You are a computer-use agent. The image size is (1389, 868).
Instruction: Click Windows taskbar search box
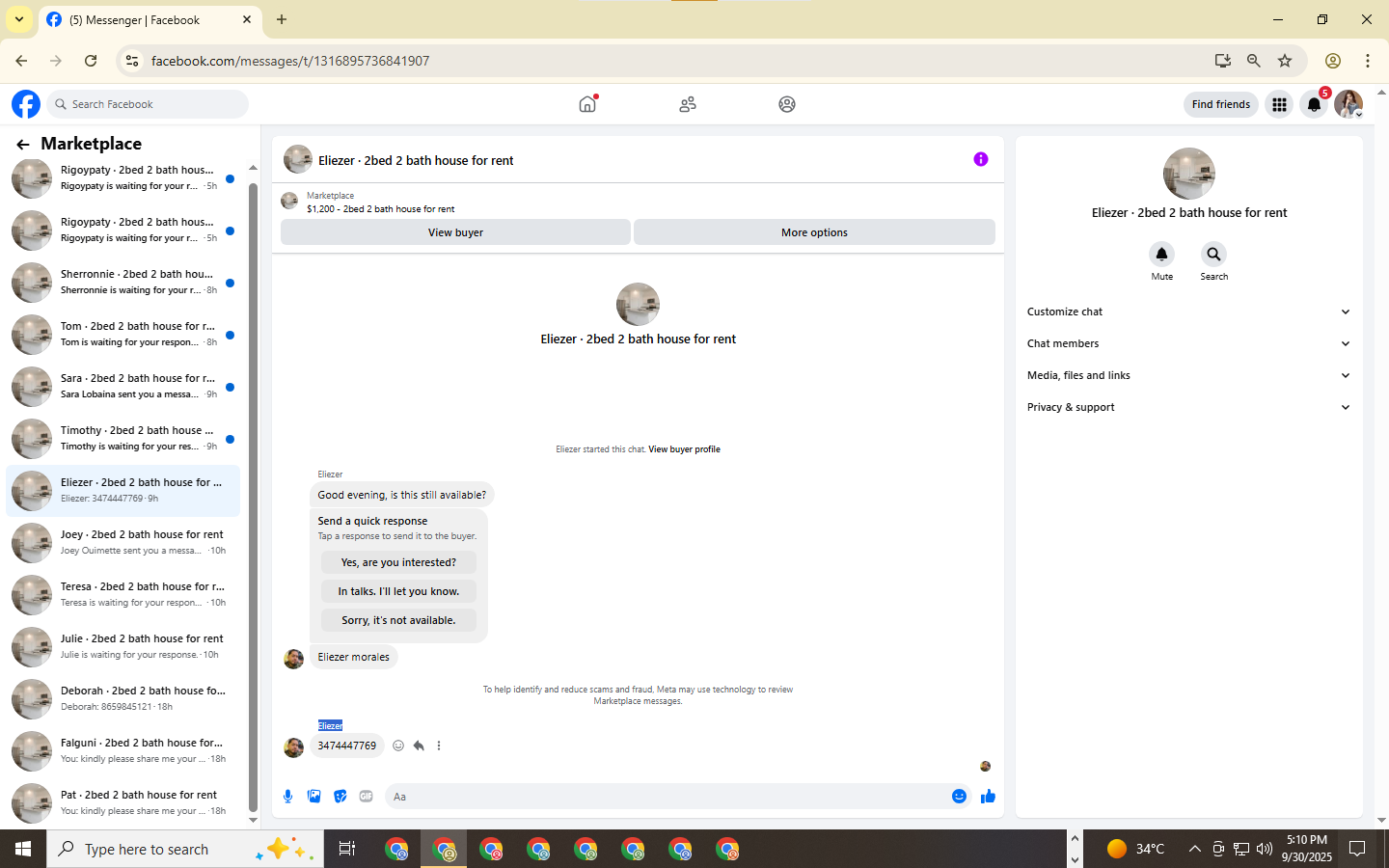(185, 849)
